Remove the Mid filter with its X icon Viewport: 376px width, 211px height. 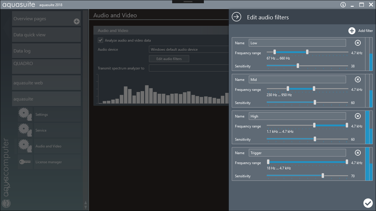(x=357, y=79)
